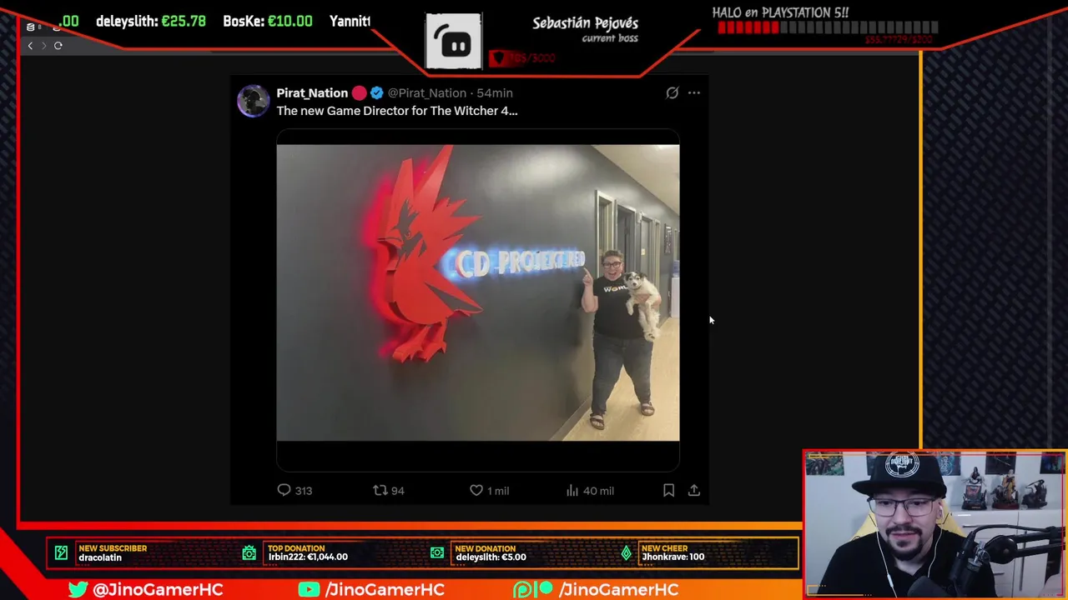Click 'Jhonkrave: 100' new cheer text
The image size is (1068, 600).
pyautogui.click(x=673, y=557)
